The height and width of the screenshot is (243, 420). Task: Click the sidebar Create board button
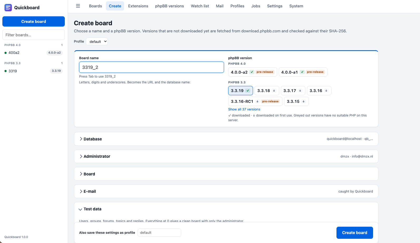click(x=33, y=22)
